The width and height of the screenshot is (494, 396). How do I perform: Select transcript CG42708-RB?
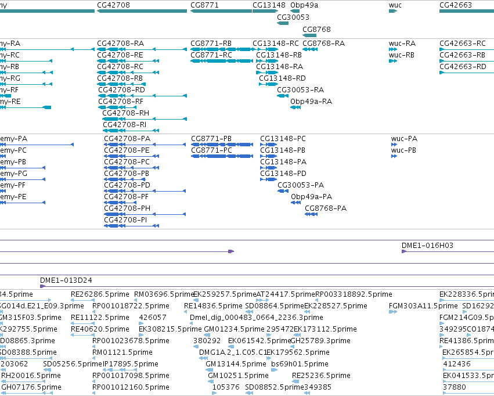[121, 84]
